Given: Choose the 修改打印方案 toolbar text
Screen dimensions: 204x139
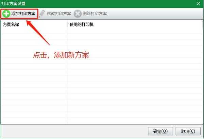Looking at the screenshot, I should point(59,14).
